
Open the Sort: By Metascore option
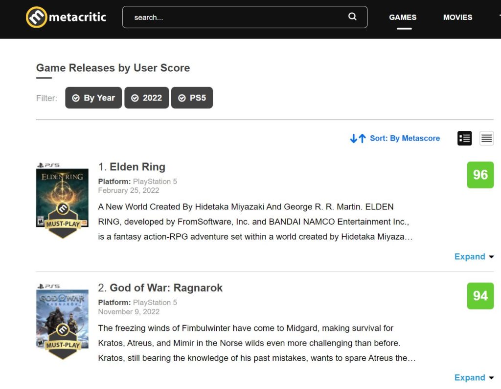click(405, 138)
